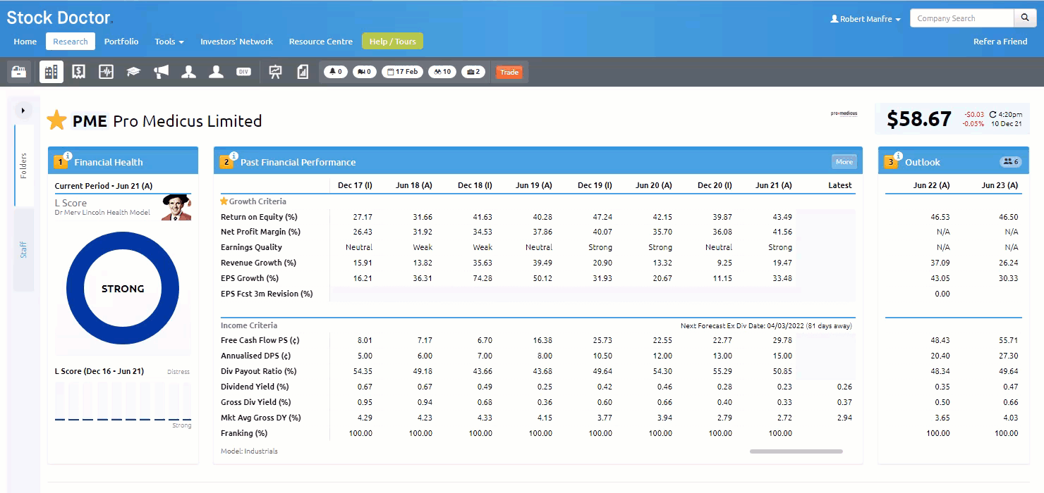Open the Tools dropdown menu
Screen dimensions: 1044x493
tap(169, 42)
